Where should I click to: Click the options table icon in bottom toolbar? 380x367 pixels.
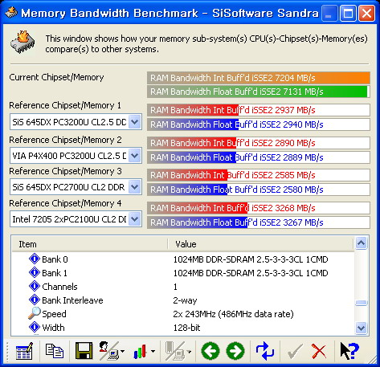[24, 351]
